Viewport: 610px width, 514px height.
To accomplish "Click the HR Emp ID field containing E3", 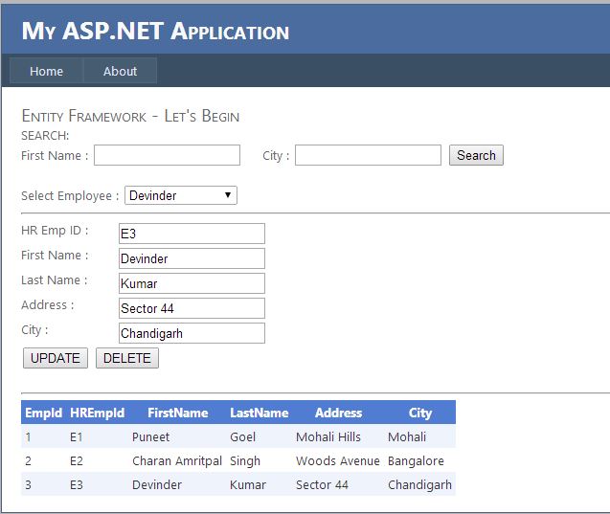I will [x=192, y=234].
